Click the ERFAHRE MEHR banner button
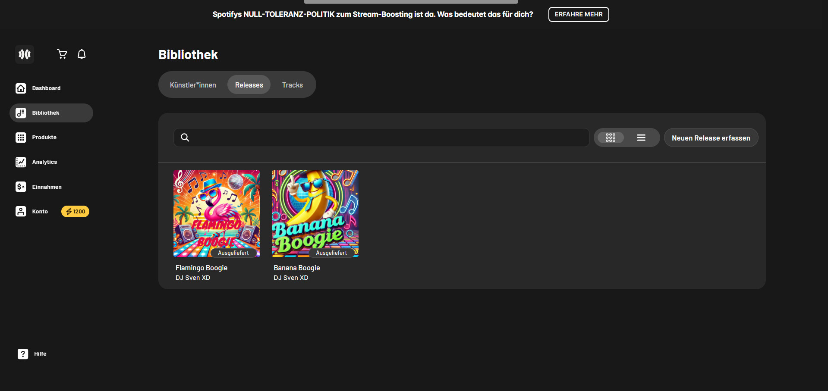The image size is (828, 391). (x=579, y=14)
